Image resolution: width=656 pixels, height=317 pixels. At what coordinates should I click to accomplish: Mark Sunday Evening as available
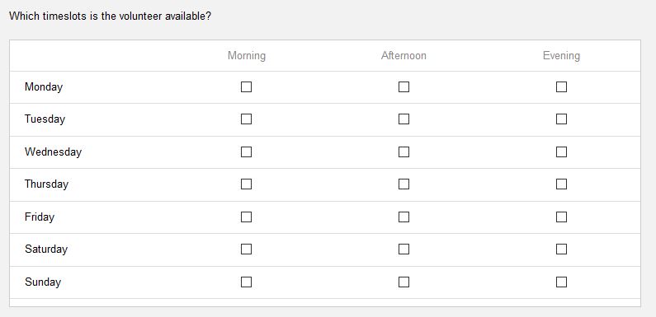pos(561,282)
